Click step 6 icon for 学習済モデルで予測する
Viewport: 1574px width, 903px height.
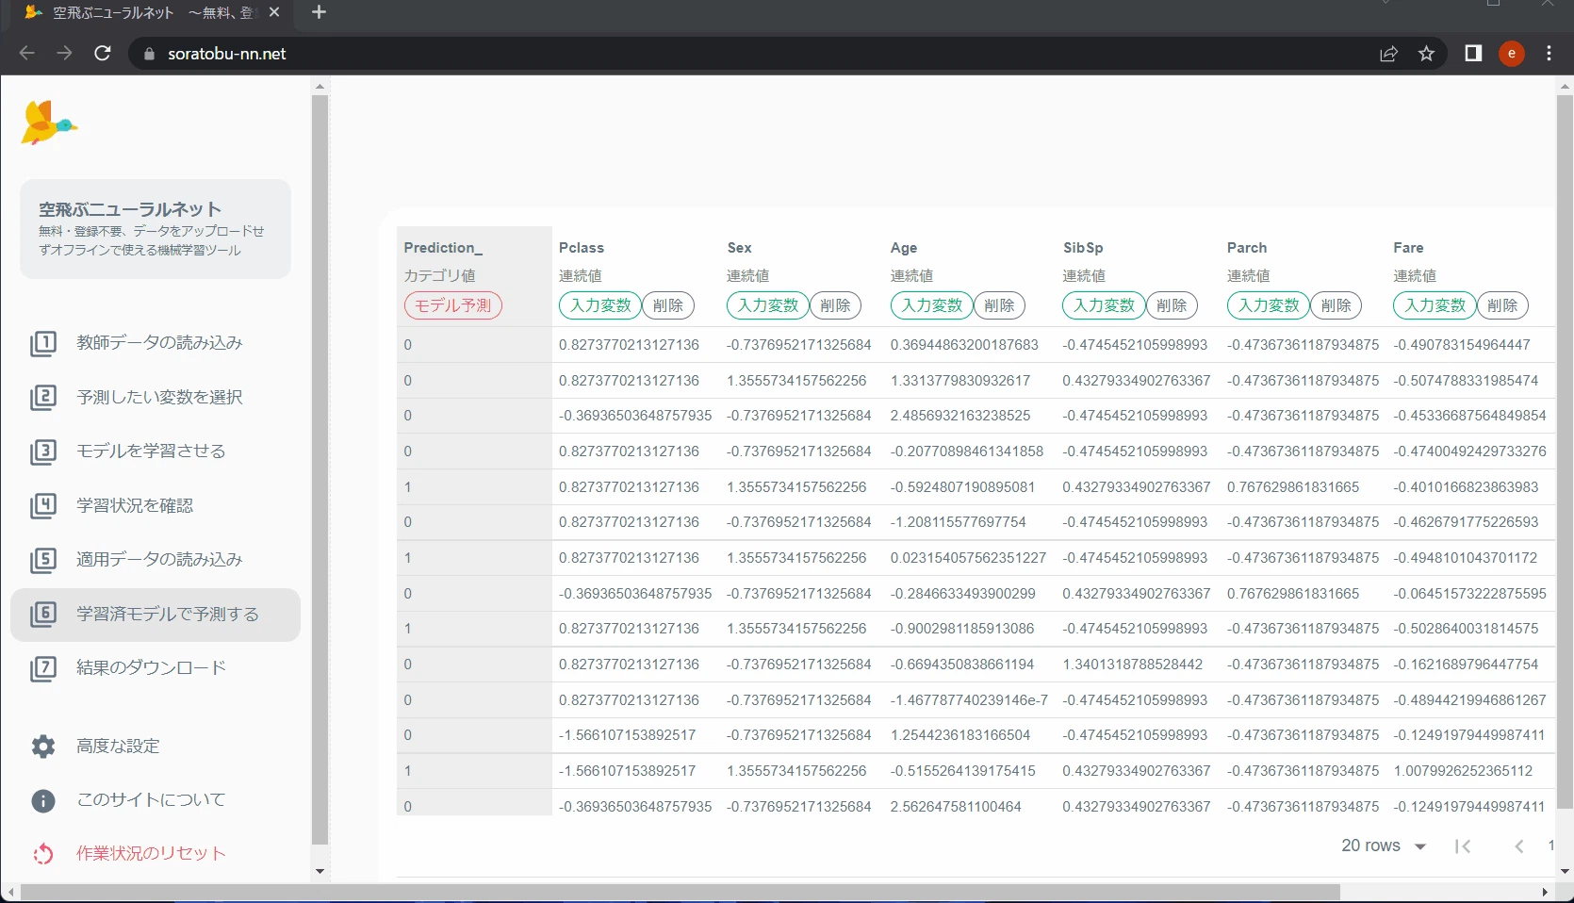[x=43, y=614]
